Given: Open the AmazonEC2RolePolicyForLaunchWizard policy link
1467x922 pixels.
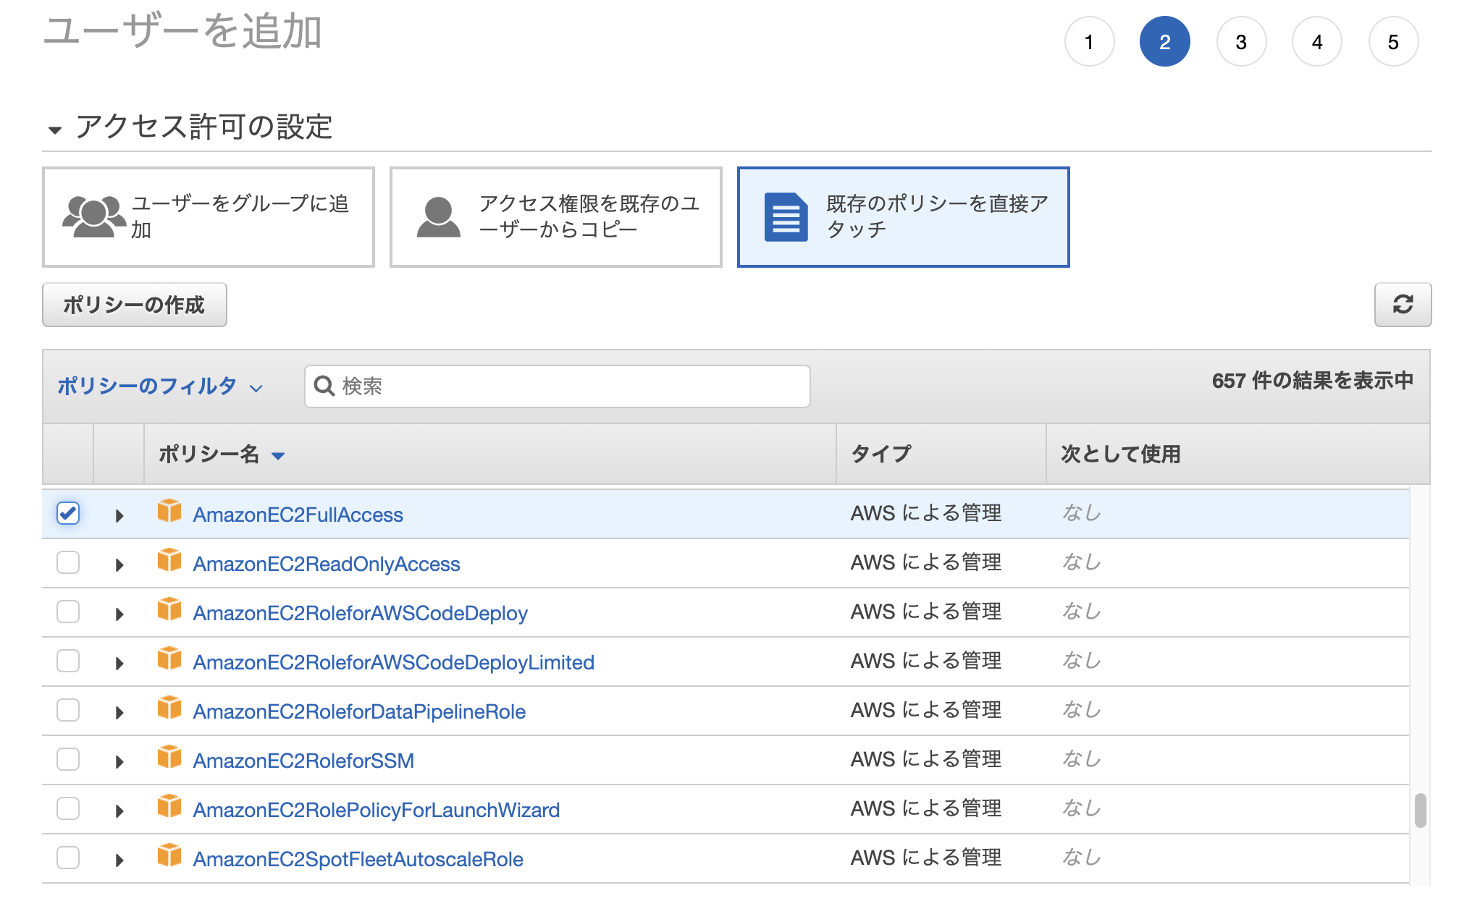Looking at the screenshot, I should tap(376, 809).
